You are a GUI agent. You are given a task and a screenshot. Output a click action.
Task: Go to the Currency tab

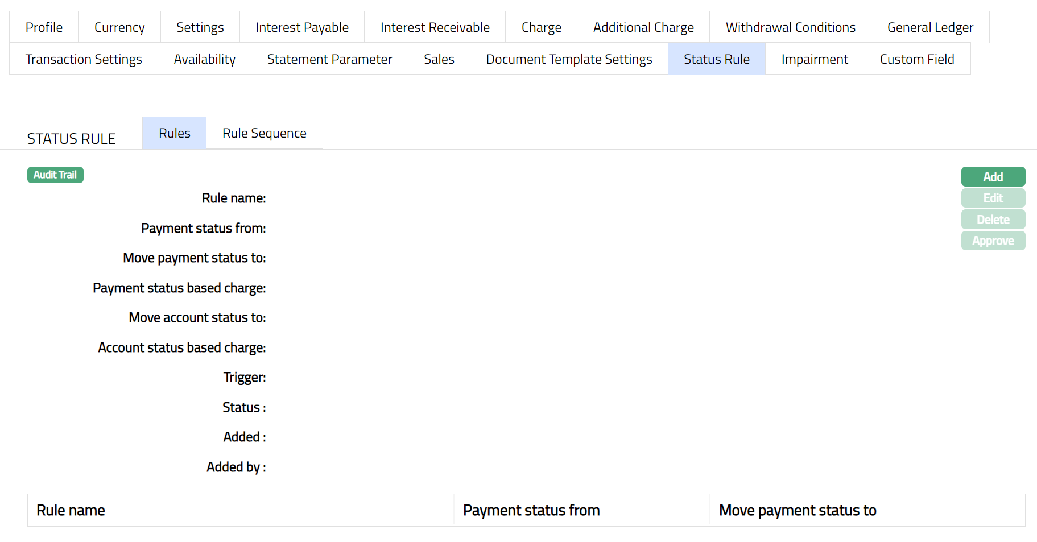point(119,27)
